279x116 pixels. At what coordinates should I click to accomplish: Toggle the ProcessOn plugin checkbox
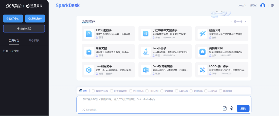point(131,91)
